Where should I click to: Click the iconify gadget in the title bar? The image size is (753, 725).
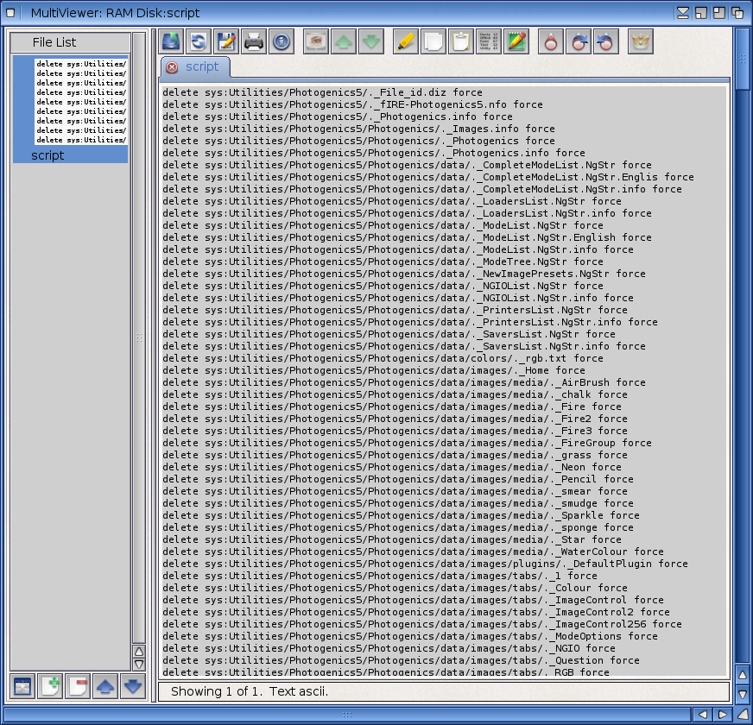tap(682, 12)
